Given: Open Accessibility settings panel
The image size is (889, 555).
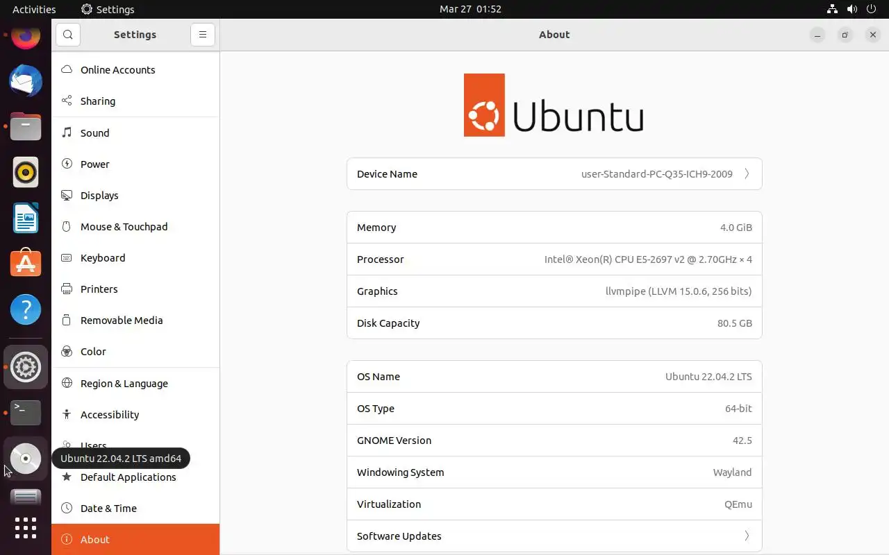Looking at the screenshot, I should (x=135, y=414).
